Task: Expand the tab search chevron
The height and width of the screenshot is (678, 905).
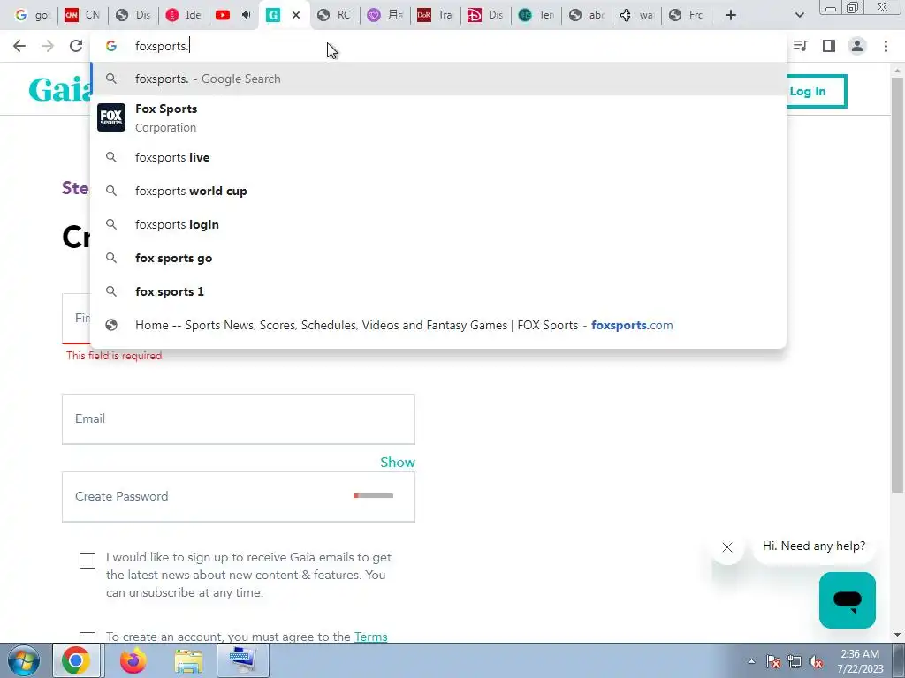Action: click(x=799, y=15)
